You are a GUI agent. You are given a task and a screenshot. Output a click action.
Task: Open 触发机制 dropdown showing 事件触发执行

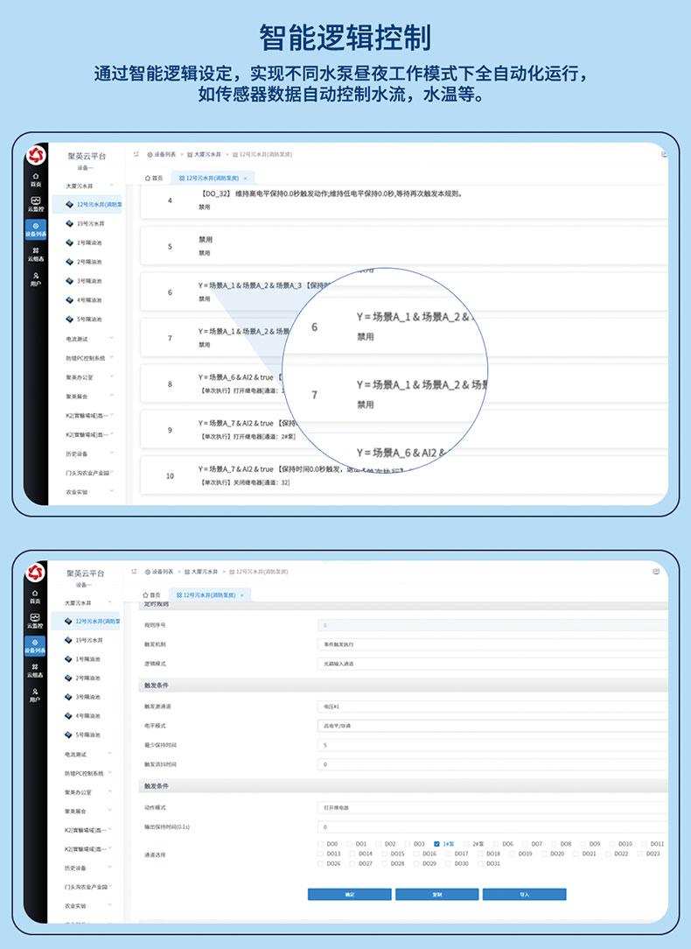pos(492,644)
